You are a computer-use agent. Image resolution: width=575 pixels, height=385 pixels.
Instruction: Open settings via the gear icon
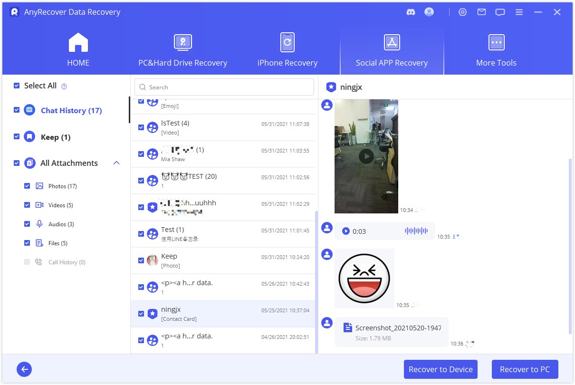[462, 12]
